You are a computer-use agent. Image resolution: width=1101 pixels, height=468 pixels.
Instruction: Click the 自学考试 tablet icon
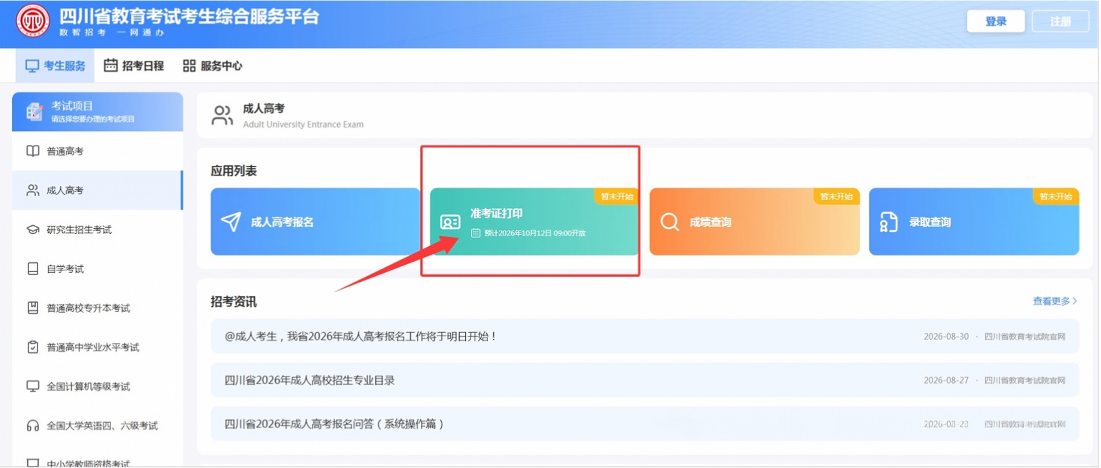[33, 269]
